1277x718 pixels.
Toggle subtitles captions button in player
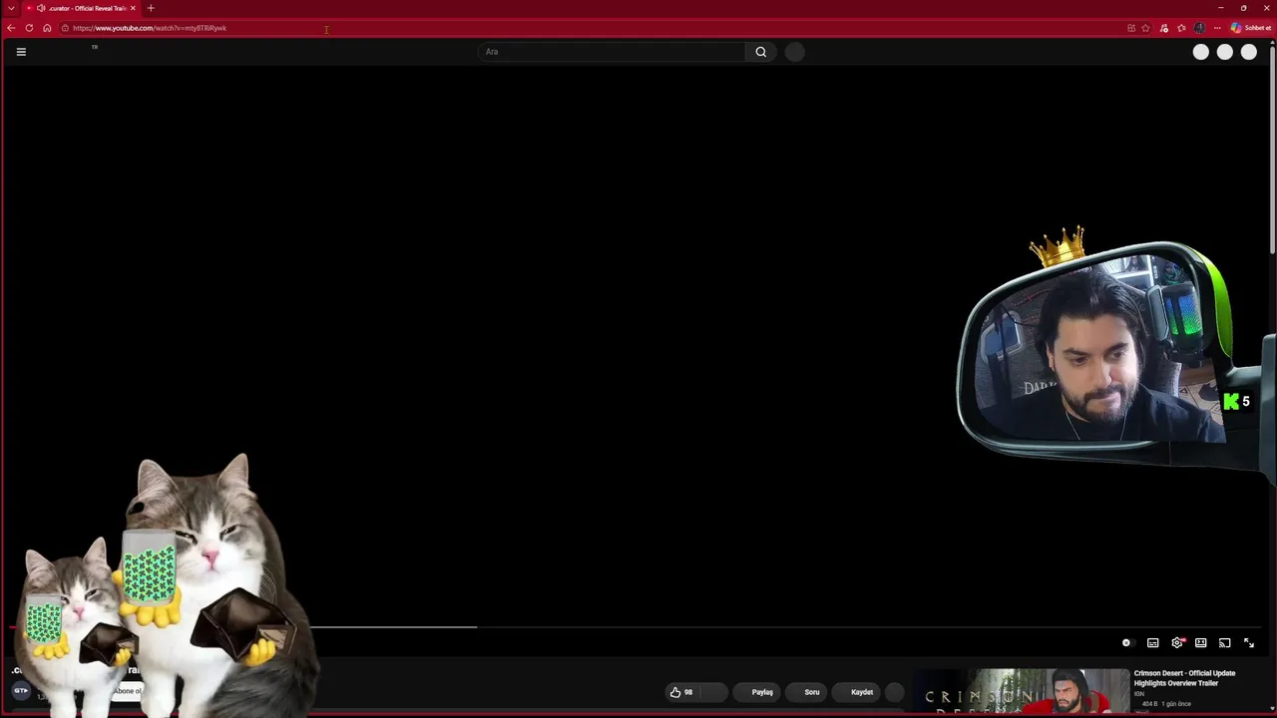[1152, 643]
